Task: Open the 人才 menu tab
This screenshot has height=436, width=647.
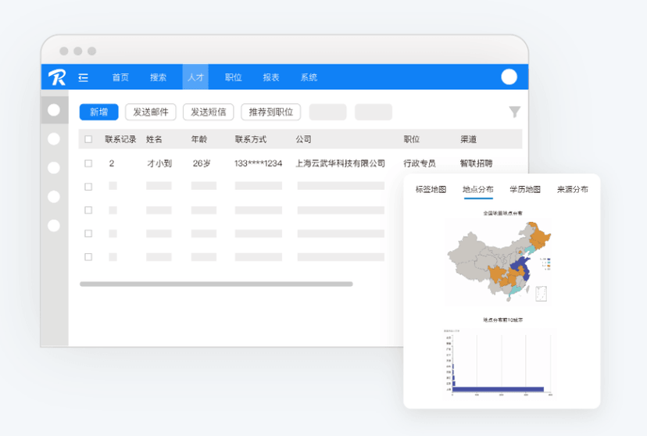Action: tap(195, 77)
